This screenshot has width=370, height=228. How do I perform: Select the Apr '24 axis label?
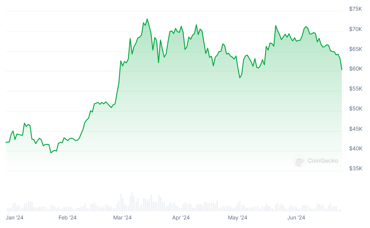181,217
